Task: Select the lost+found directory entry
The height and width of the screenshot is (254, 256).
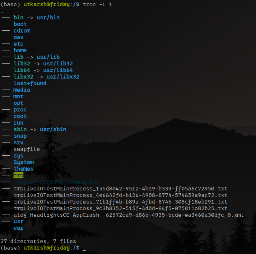Action: 30,83
